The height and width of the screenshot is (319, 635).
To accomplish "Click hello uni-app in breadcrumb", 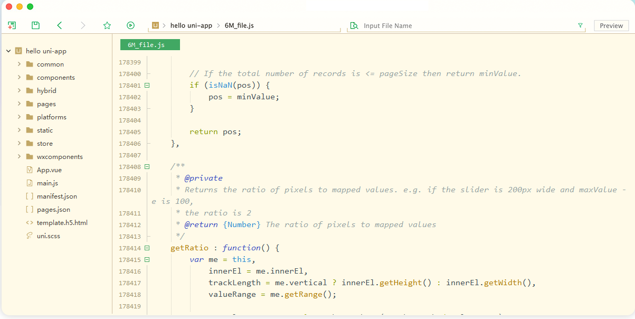I will tap(191, 25).
